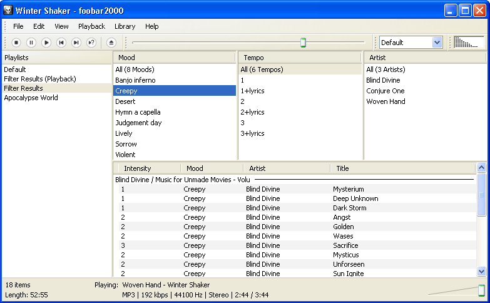Select the Judgement day mood
The width and height of the screenshot is (490, 303).
coord(175,123)
